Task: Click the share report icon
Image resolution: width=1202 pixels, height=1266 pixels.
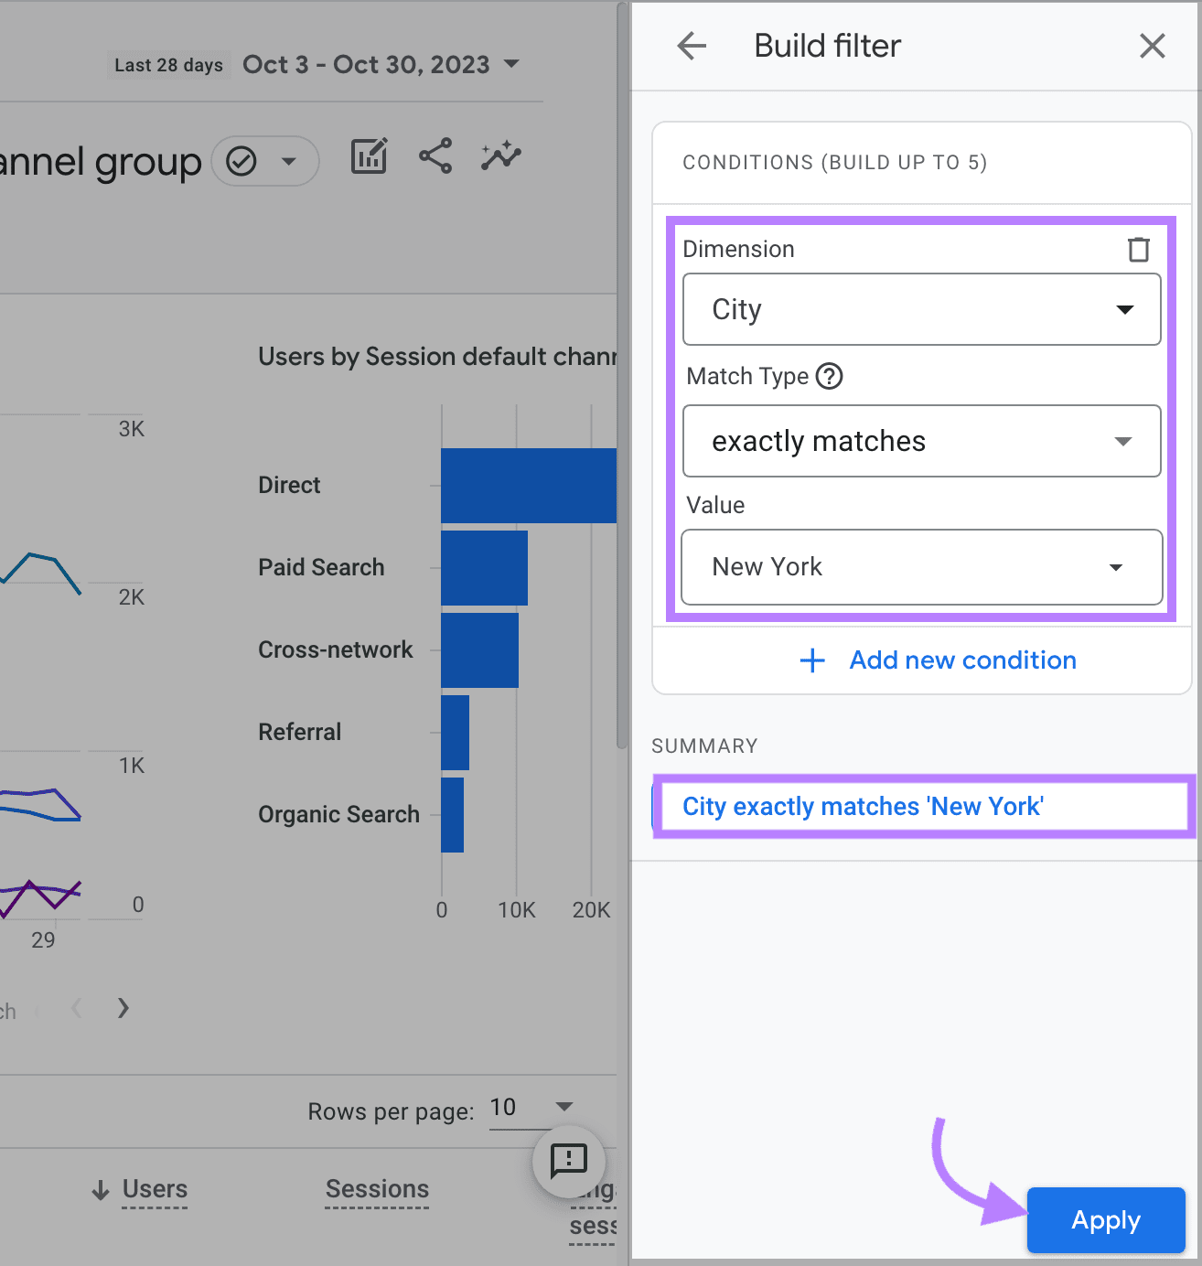Action: [x=435, y=156]
